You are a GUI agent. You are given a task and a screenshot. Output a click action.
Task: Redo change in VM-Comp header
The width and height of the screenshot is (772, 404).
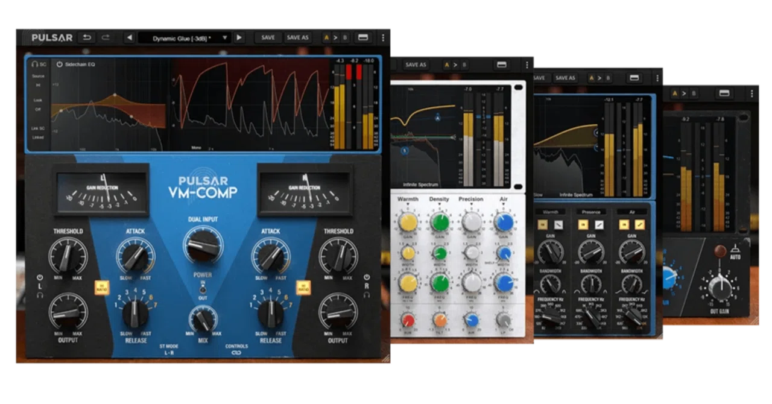pos(106,37)
